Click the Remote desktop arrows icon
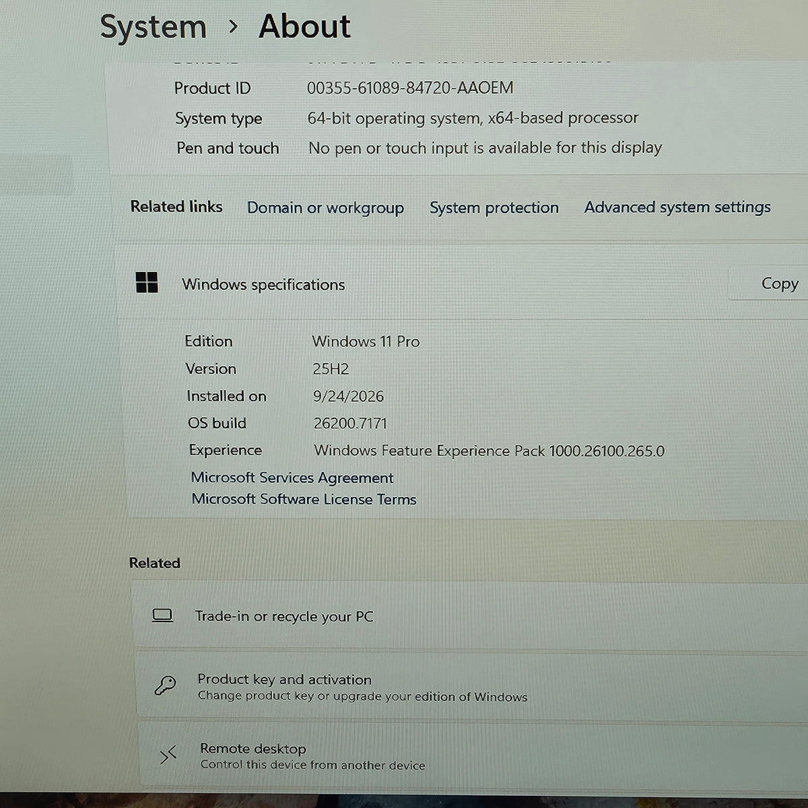This screenshot has width=808, height=808. 168,755
